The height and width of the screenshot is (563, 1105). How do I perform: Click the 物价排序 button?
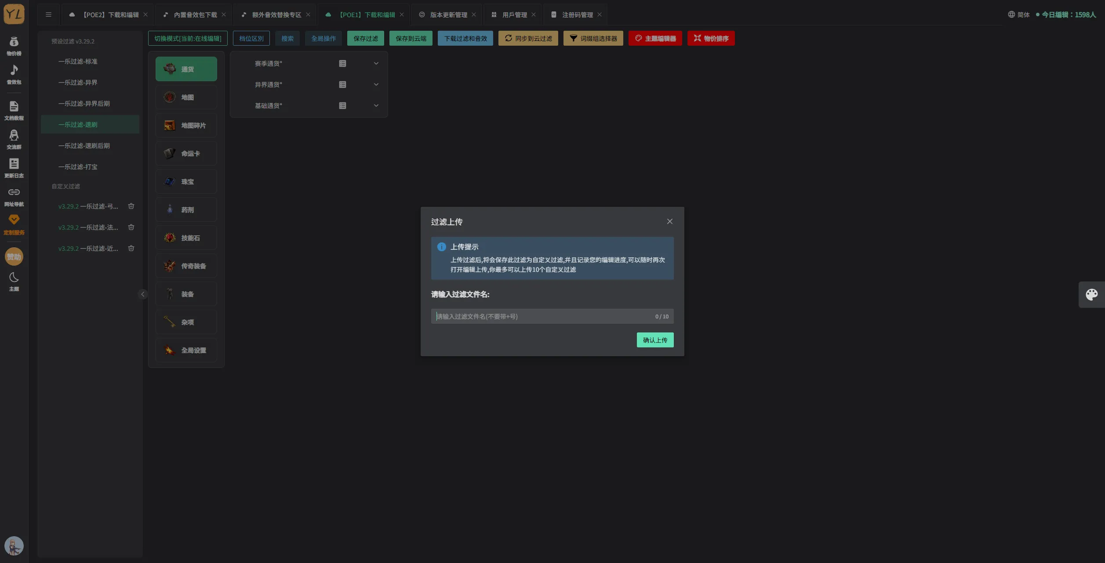pos(711,38)
